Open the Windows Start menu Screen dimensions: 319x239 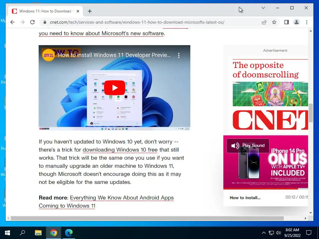pyautogui.click(x=7, y=233)
